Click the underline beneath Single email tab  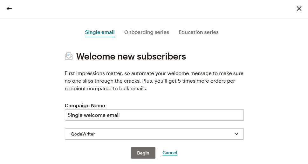point(99,37)
